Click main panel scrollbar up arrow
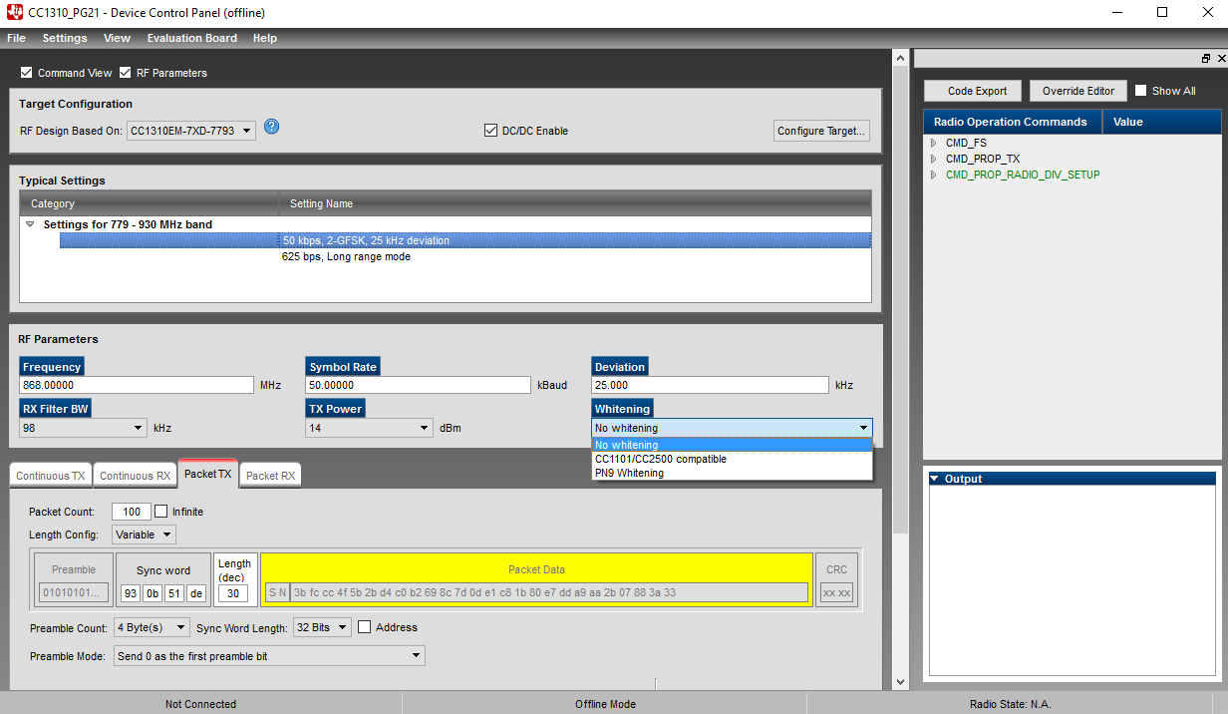This screenshot has height=714, width=1228. (x=901, y=59)
